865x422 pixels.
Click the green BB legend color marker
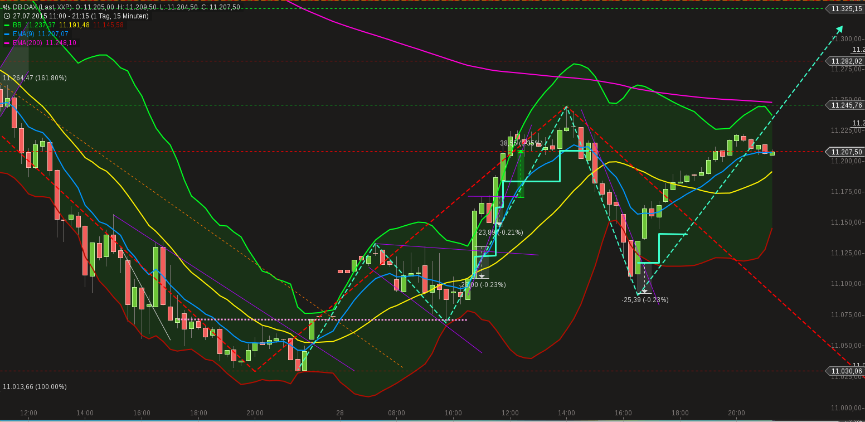pos(7,25)
